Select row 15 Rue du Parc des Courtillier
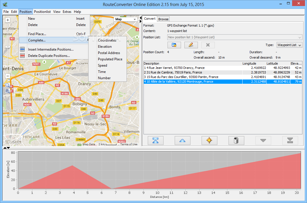 pos(223,77)
